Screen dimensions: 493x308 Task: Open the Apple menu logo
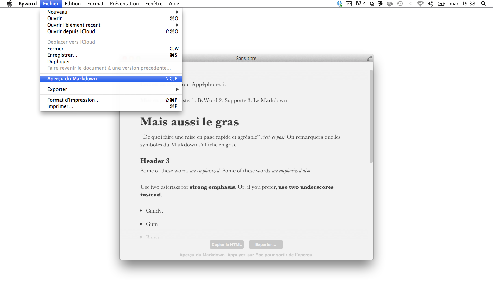(x=10, y=4)
